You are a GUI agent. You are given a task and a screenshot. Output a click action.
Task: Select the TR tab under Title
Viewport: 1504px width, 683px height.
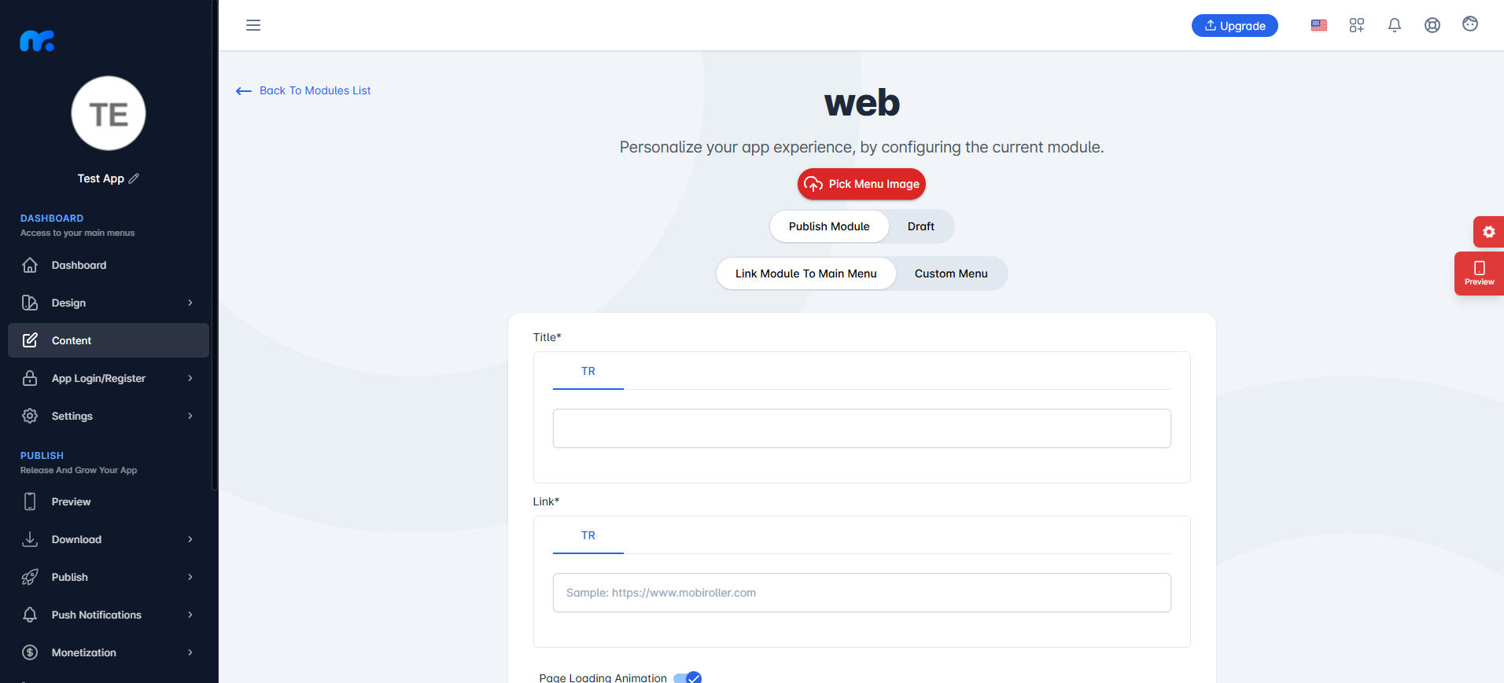(588, 371)
